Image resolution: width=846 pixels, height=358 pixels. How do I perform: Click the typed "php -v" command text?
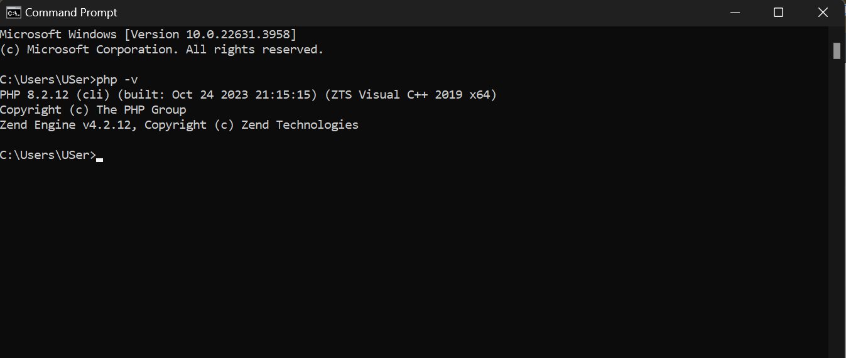tap(117, 80)
